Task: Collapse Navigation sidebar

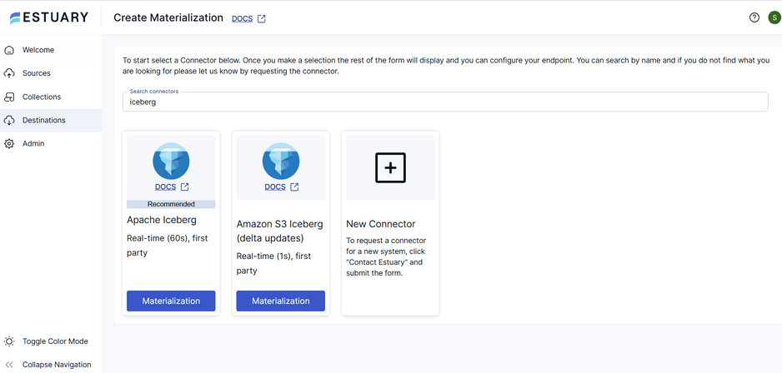Action: coord(56,365)
